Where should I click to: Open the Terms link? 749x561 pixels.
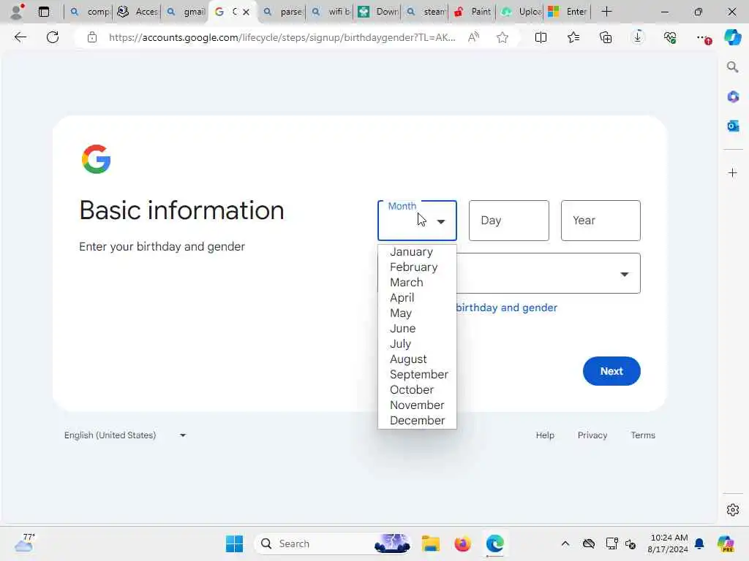click(643, 435)
